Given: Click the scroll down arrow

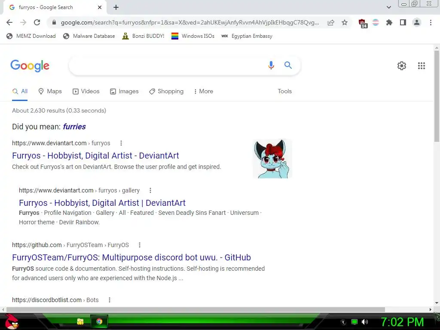Looking at the screenshot, I should 437,303.
